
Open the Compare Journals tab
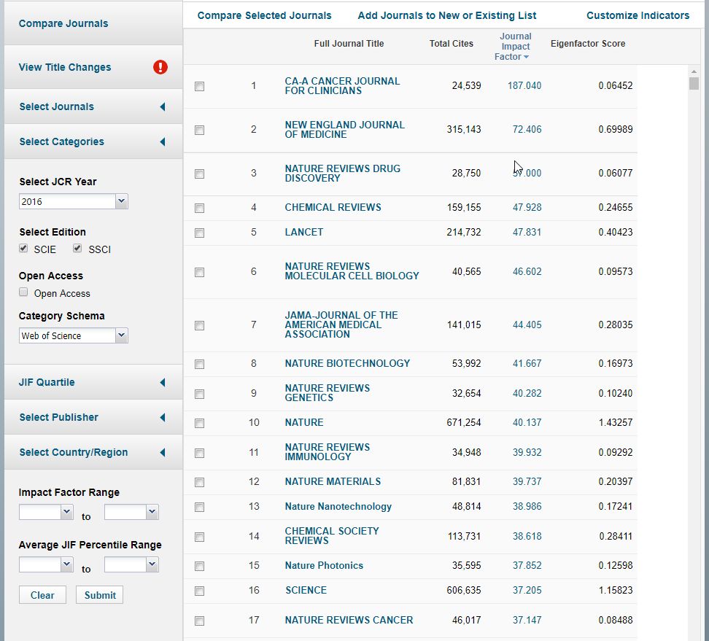tap(63, 23)
